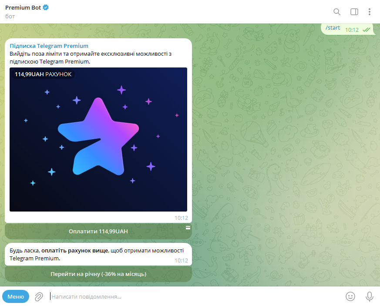Click the 114,99UAH РАХУНОК invoice label

pos(43,74)
